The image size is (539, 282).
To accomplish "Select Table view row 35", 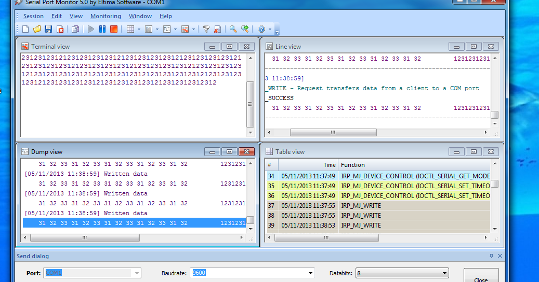I will click(x=378, y=186).
